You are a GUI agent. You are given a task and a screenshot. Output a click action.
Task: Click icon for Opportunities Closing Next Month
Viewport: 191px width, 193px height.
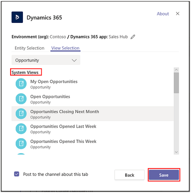pos(21,114)
